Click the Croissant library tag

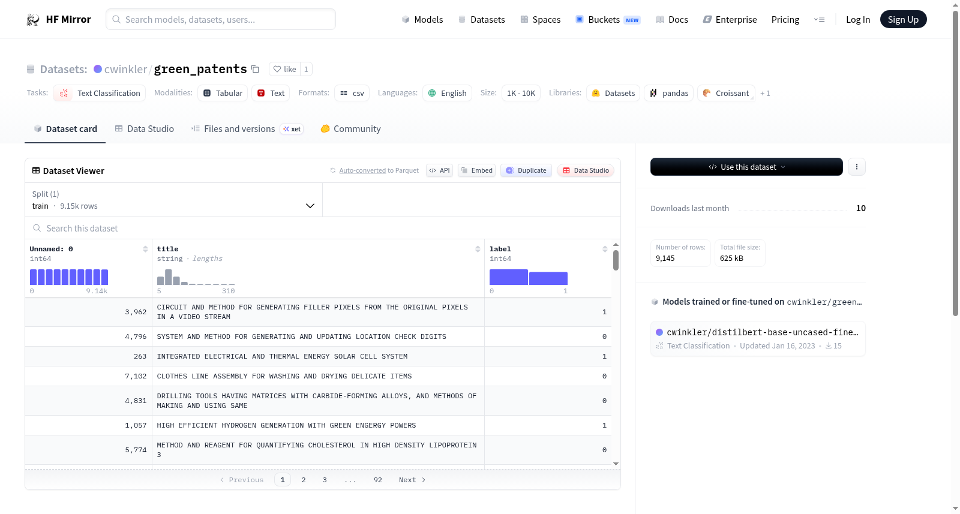(x=726, y=93)
